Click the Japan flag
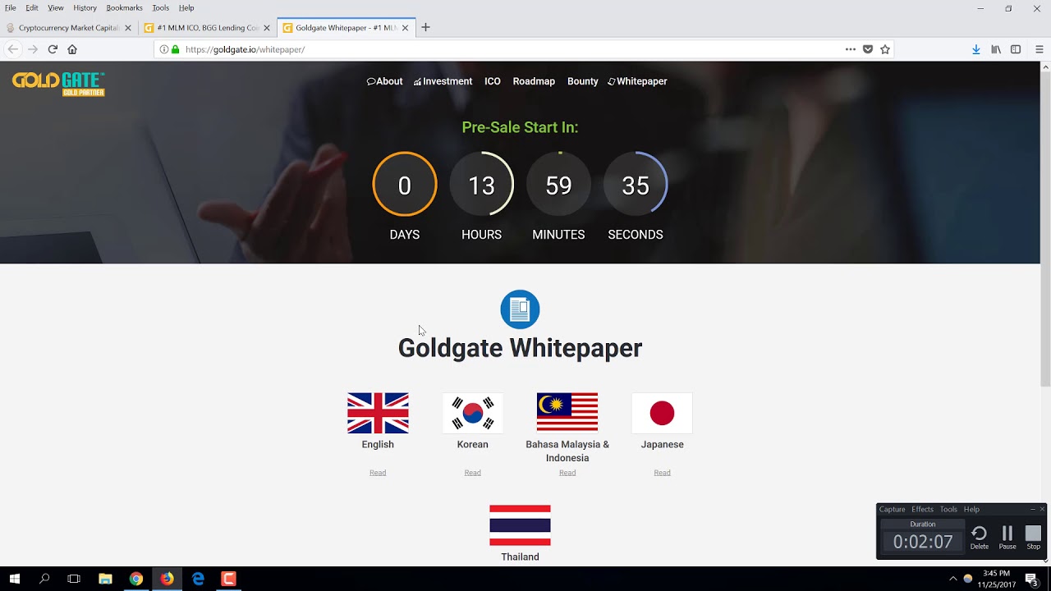Screen dimensions: 1051x591 662,413
